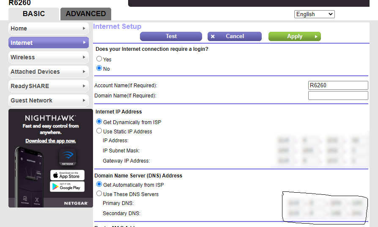Switch to the BASIC tab
Screen dimensions: 378x227
coord(34,14)
